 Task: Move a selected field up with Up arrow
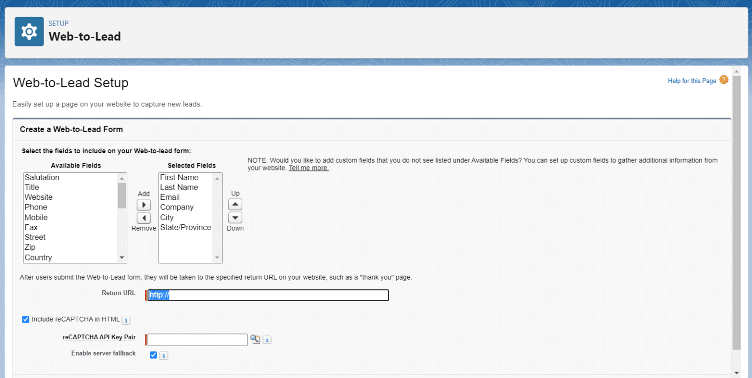pos(235,204)
